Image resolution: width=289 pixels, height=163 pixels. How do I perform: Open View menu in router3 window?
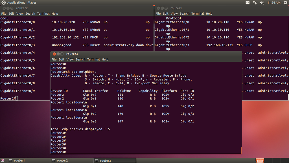tap(70, 60)
